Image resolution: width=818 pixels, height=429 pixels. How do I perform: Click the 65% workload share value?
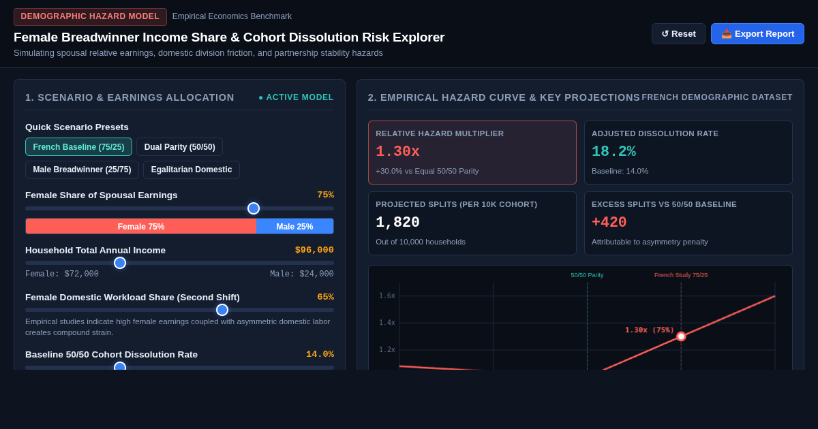pyautogui.click(x=325, y=297)
